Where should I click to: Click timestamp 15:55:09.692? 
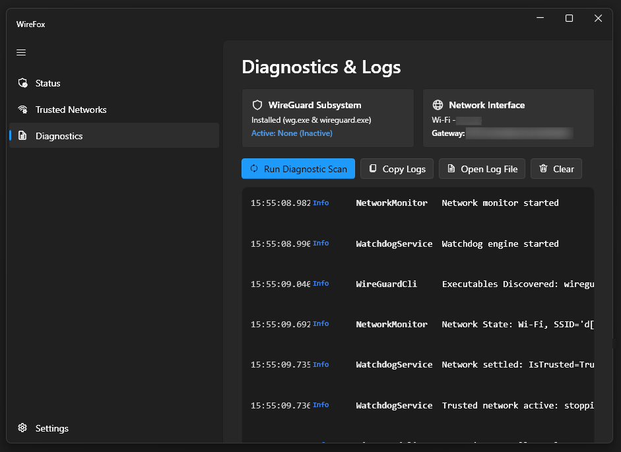pyautogui.click(x=280, y=325)
